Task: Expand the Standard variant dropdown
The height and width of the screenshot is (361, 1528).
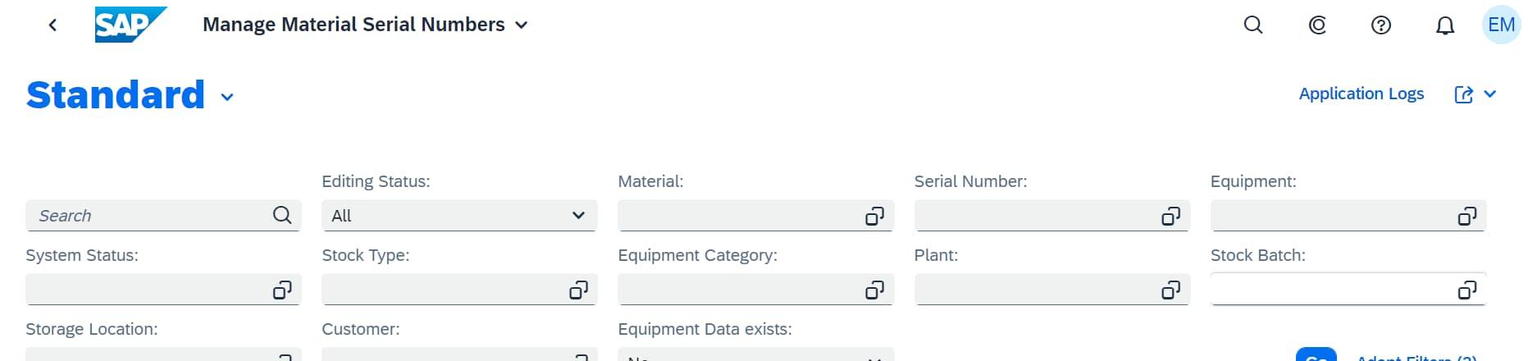Action: tap(227, 97)
